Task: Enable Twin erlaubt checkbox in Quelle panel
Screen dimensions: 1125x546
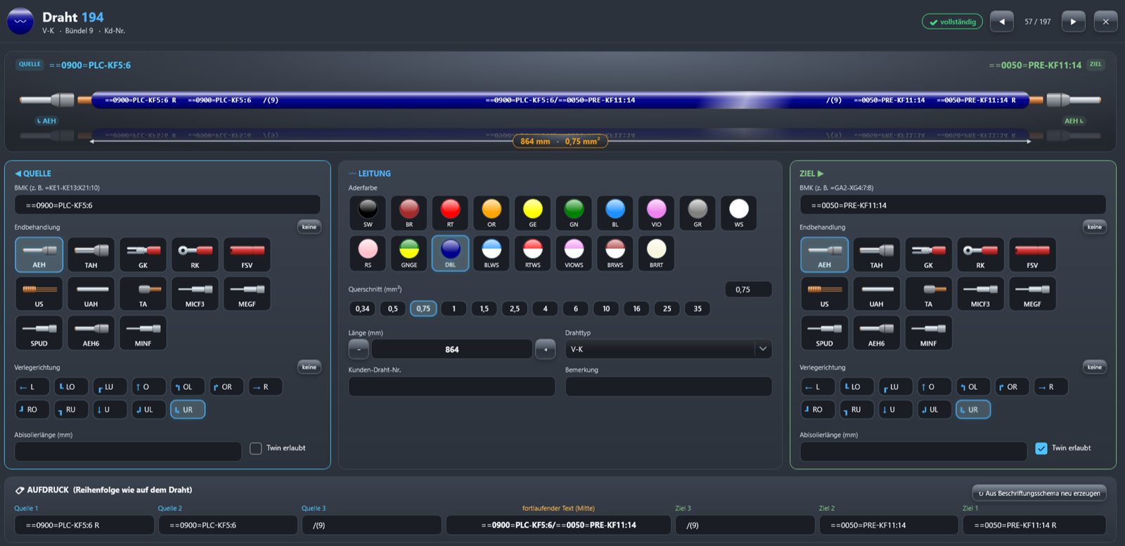Action: [x=256, y=448]
